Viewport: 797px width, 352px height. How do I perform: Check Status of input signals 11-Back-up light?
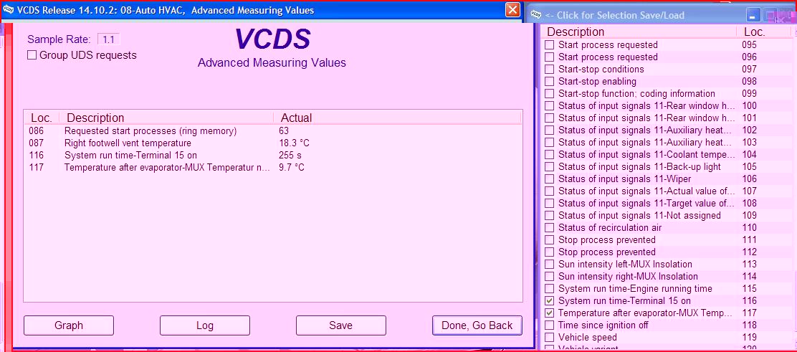click(550, 167)
